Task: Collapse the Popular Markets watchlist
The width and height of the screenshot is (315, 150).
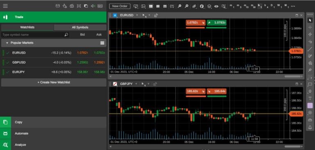Action: [x=7, y=43]
